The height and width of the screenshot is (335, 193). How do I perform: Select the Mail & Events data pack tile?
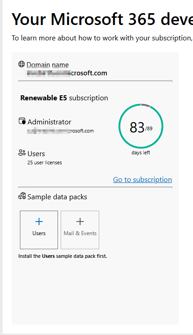click(x=80, y=230)
